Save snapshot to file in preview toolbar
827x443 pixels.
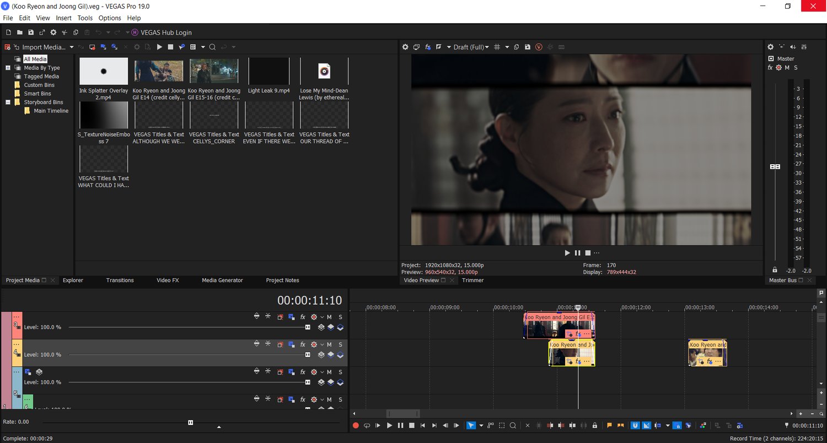click(x=528, y=47)
